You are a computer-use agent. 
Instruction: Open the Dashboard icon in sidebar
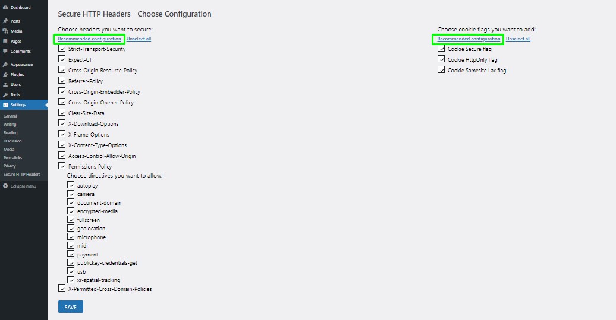[x=5, y=8]
